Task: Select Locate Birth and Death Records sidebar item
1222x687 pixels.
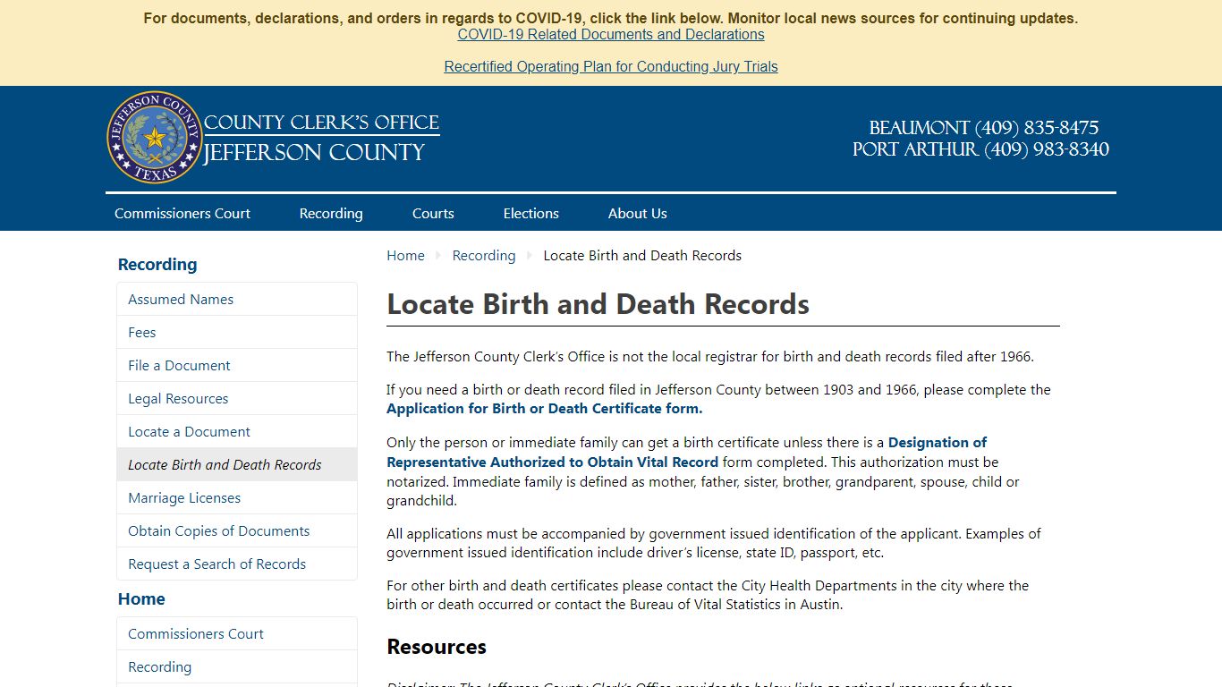Action: (x=237, y=464)
